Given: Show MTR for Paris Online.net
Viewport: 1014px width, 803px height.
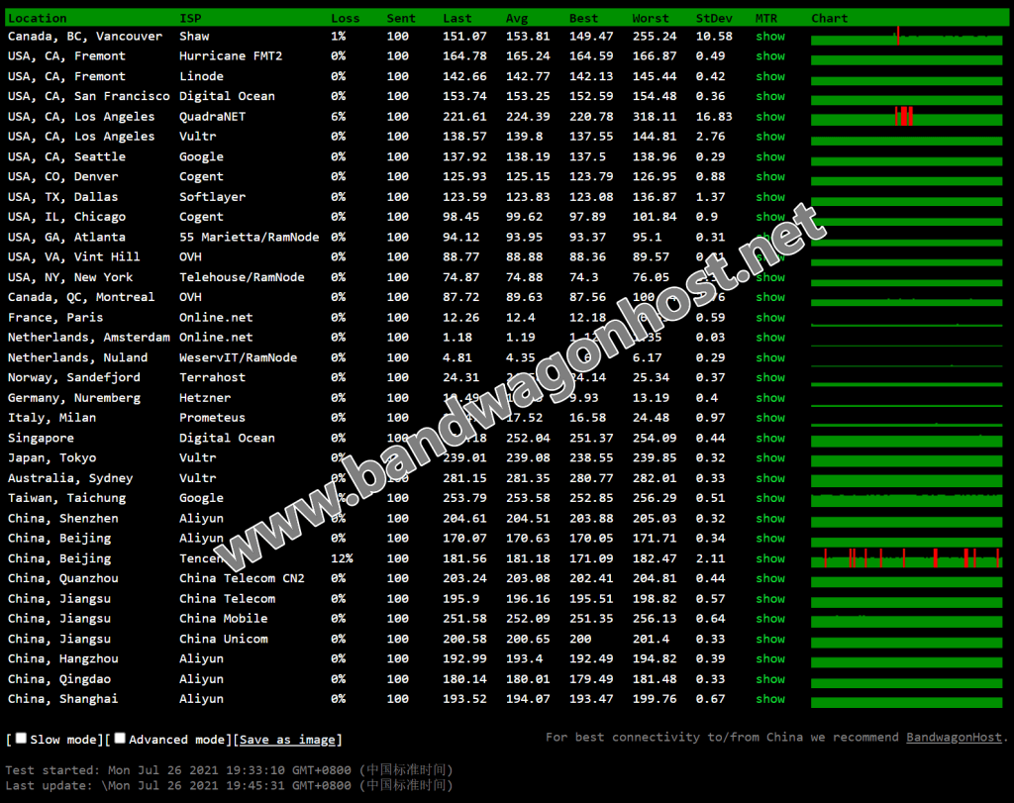Looking at the screenshot, I should 770,318.
